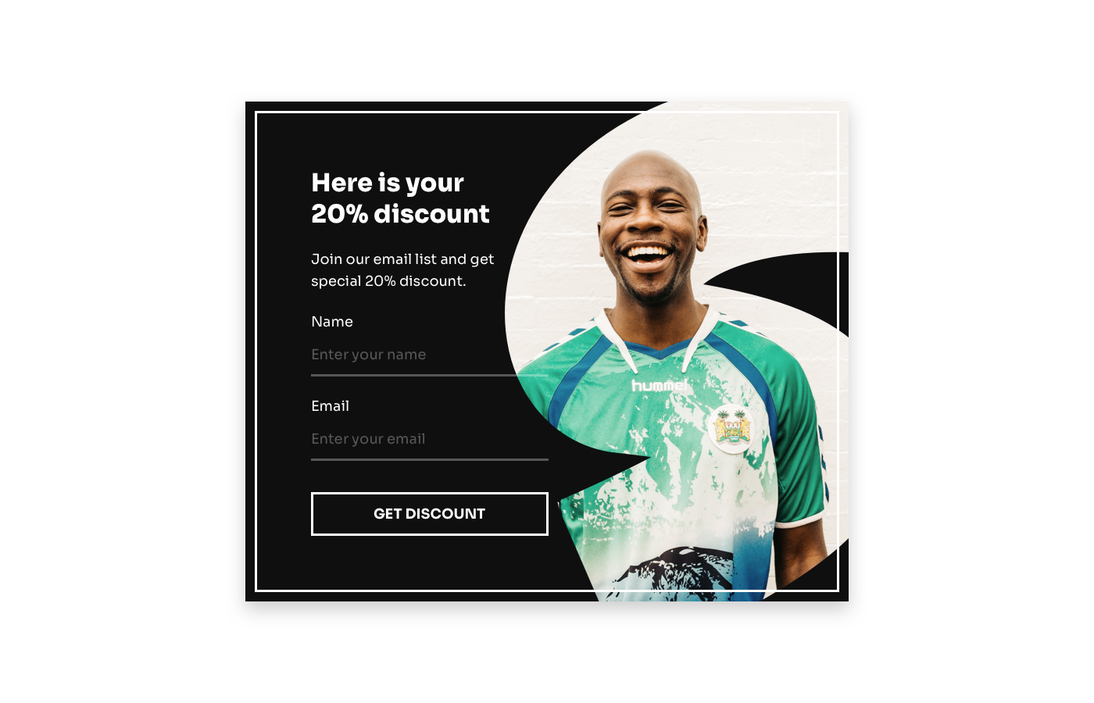Click the crest badge on the jersey
The image size is (1094, 703).
tap(731, 430)
